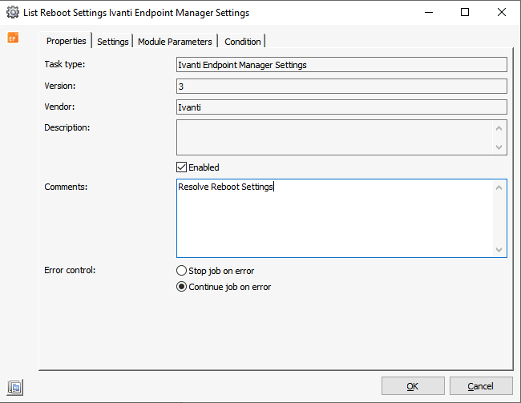This screenshot has width=521, height=403.
Task: Confirm with the OK button
Action: (413, 386)
